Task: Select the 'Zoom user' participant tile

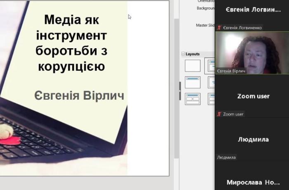Action: click(x=252, y=96)
